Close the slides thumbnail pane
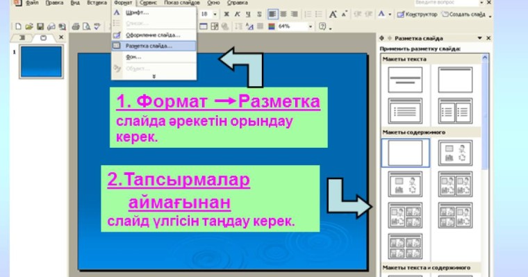The width and height of the screenshot is (528, 277). (61, 37)
